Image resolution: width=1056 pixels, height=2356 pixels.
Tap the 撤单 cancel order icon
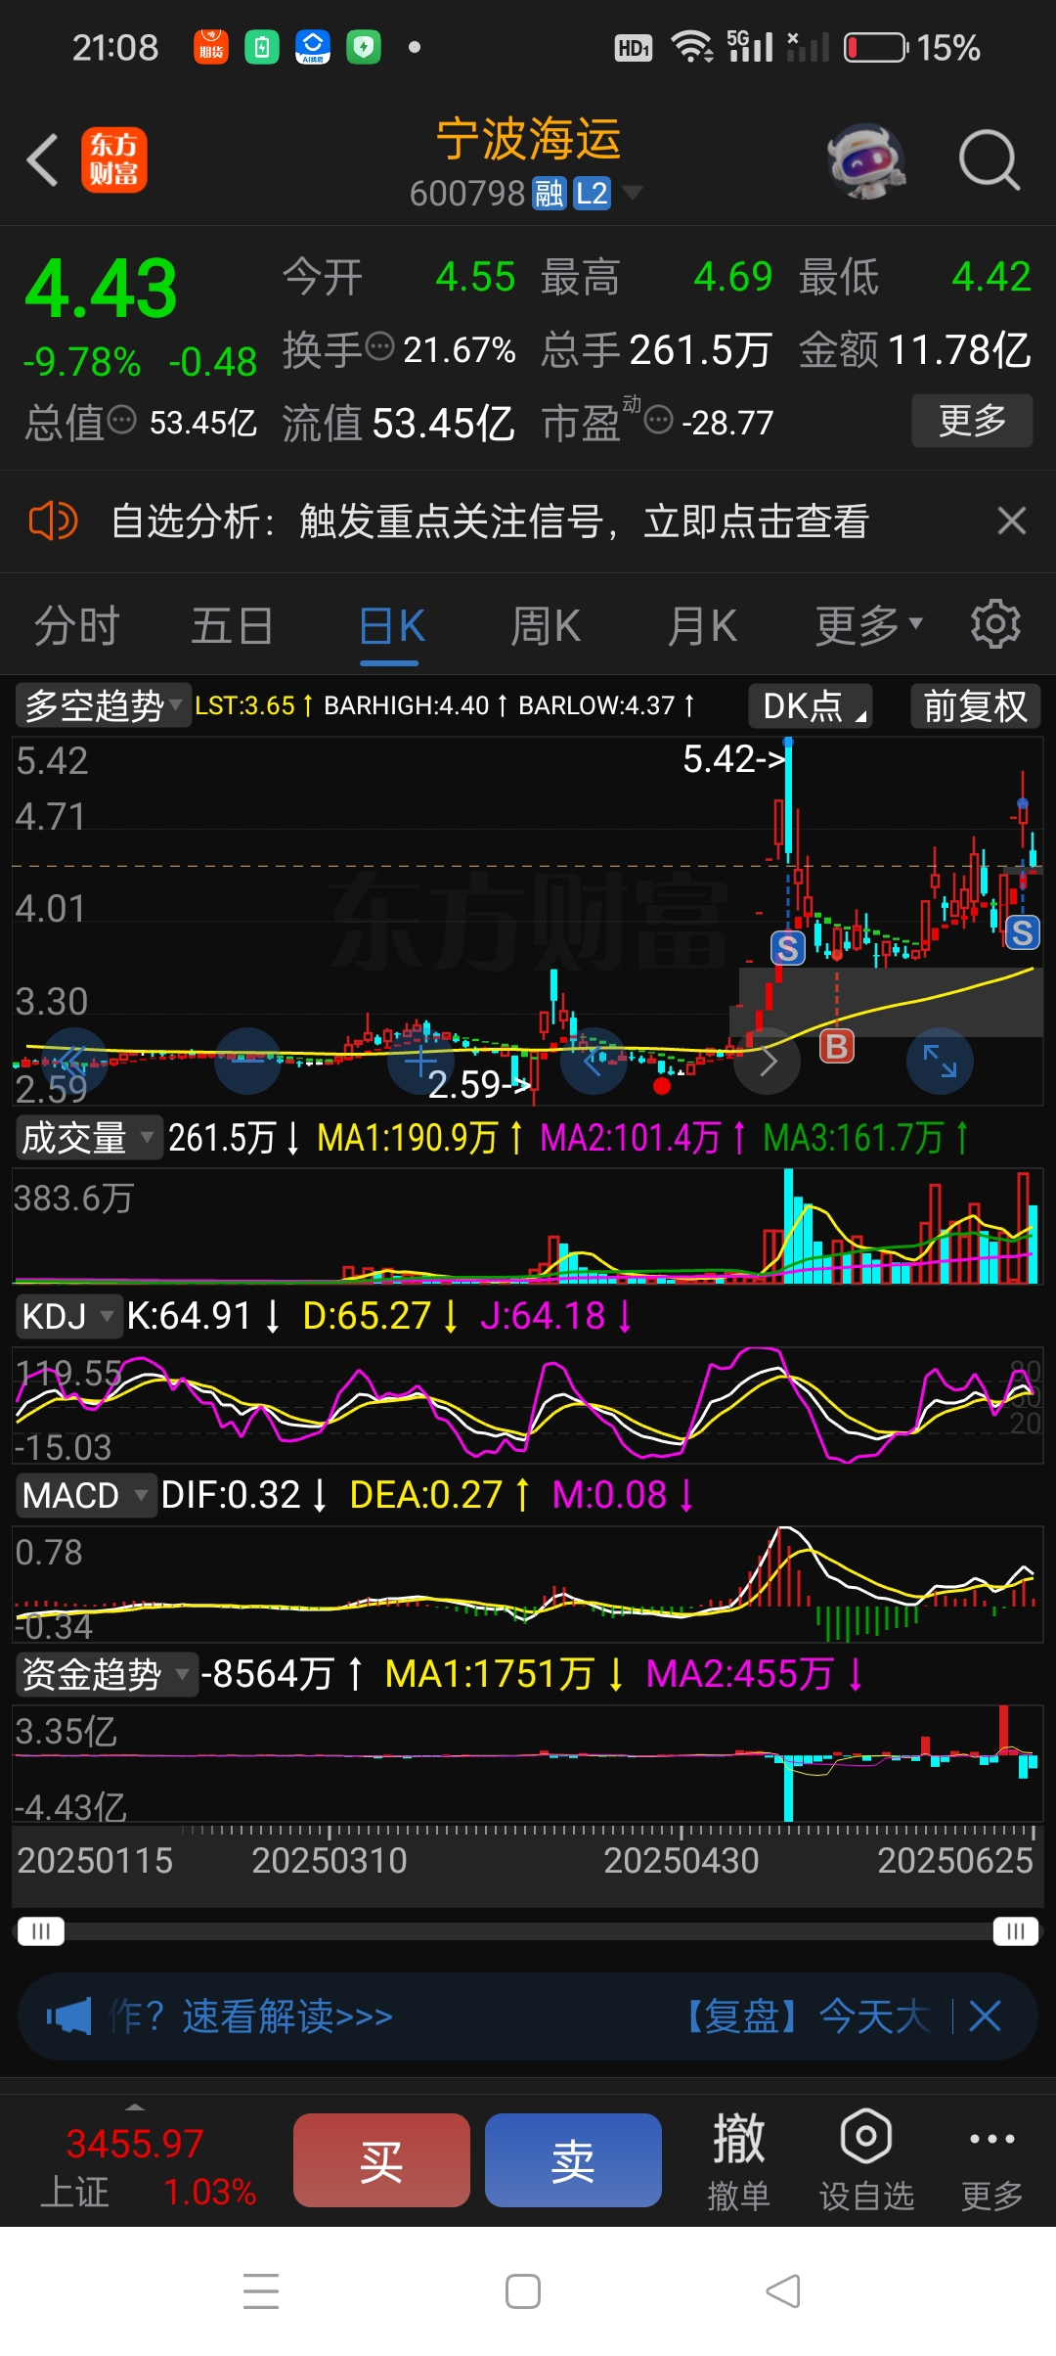click(738, 2160)
